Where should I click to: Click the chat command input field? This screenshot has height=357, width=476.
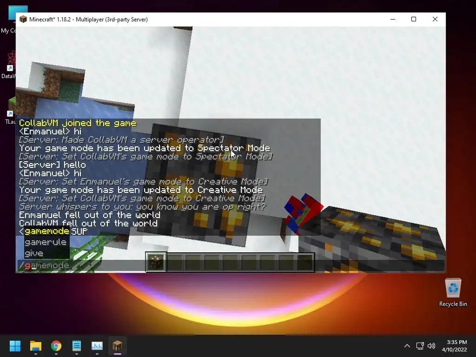231,265
